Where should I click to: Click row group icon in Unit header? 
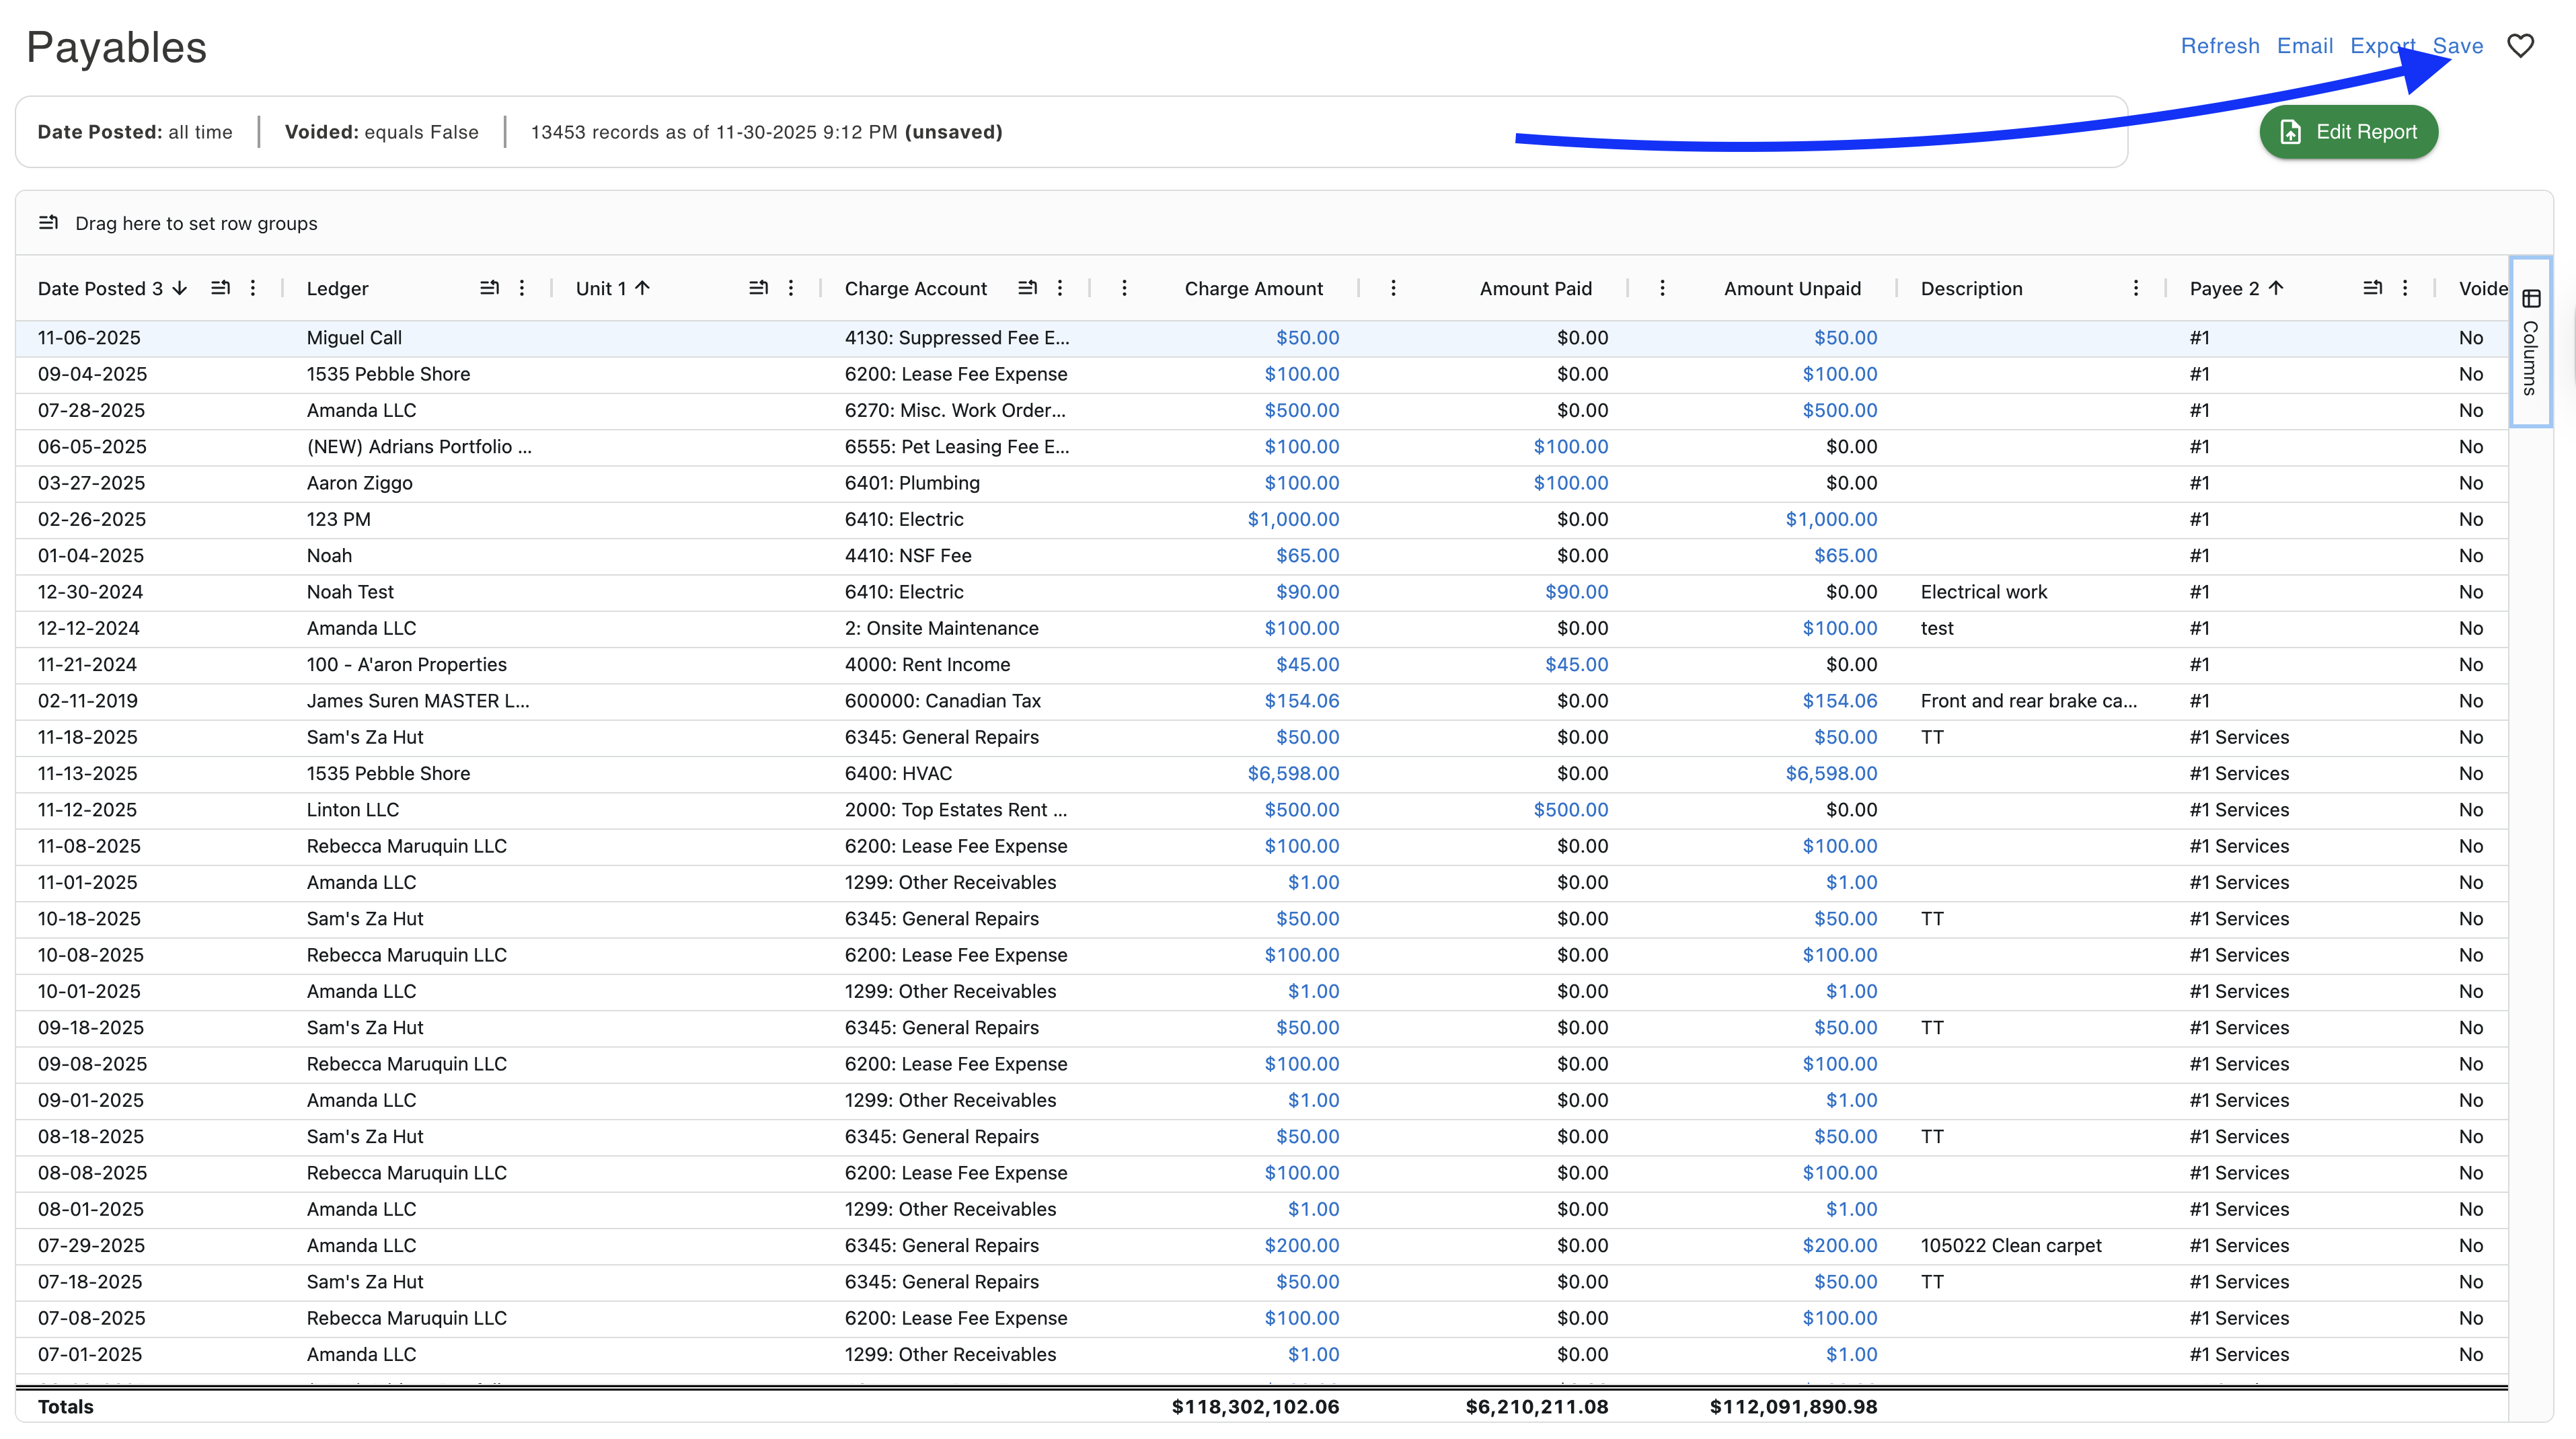point(758,288)
